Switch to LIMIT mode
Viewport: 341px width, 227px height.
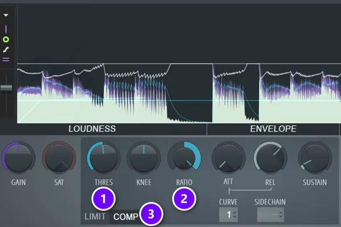[95, 217]
